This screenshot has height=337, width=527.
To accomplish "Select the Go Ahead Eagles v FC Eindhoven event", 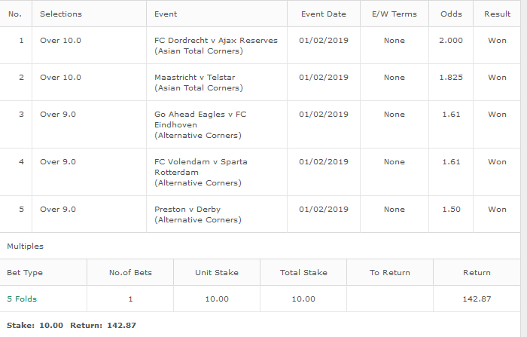I will click(x=200, y=125).
